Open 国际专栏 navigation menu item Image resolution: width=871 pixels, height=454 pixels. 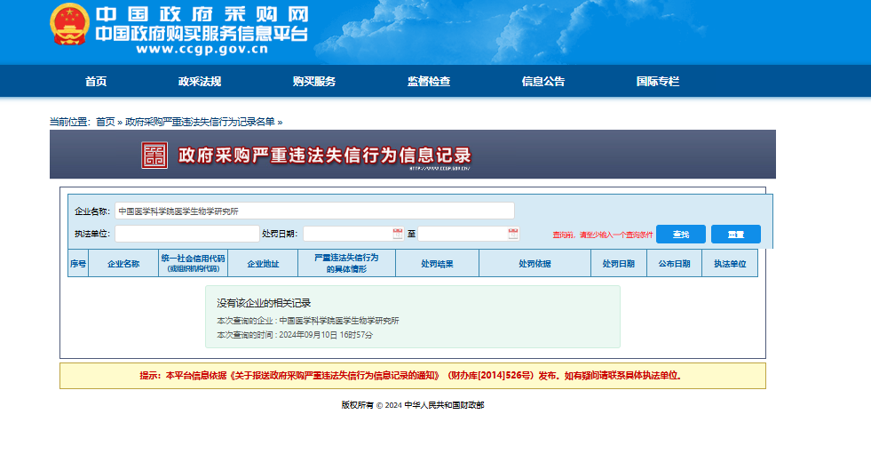point(658,81)
